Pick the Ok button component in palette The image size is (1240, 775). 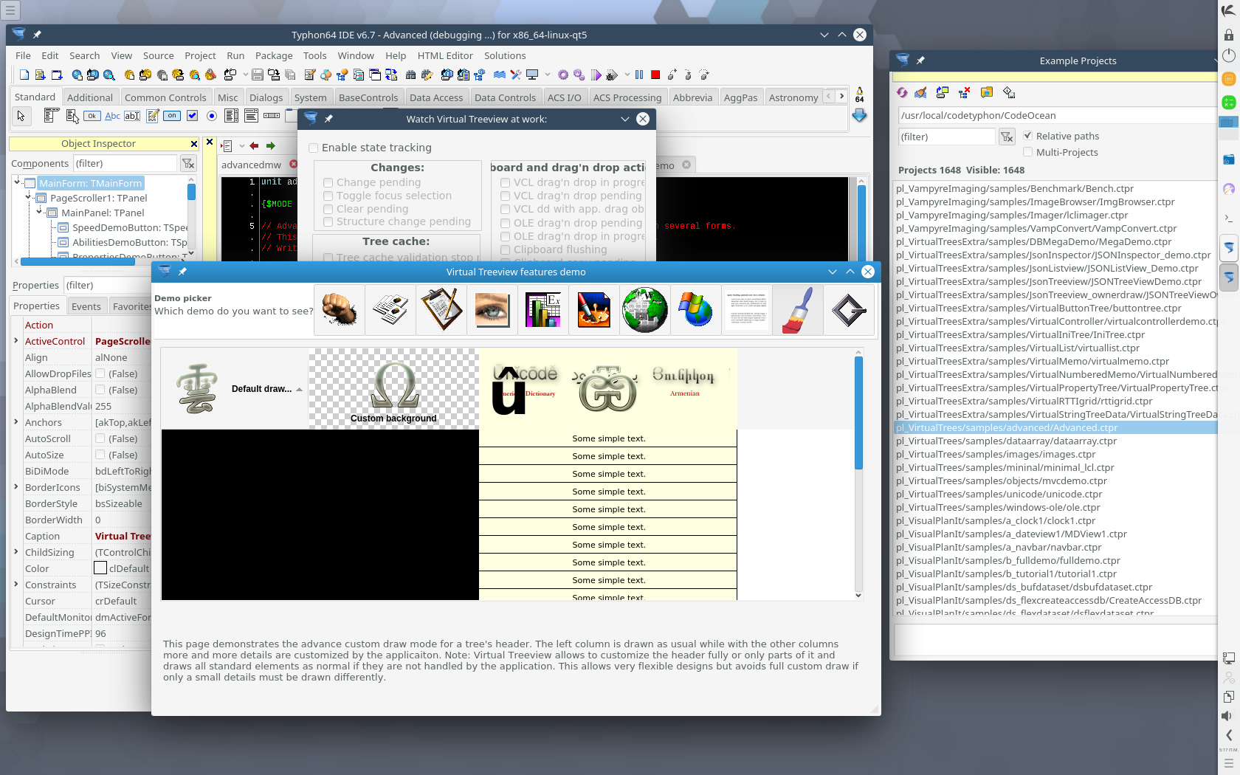[x=92, y=116]
